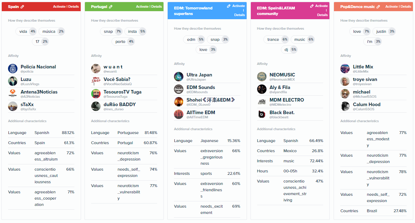The height and width of the screenshot is (223, 415).
Task: Click the wuant avatar
Action: pyautogui.click(x=96, y=69)
